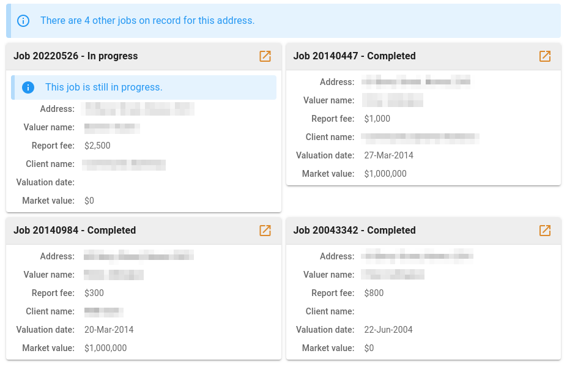Select the $1,000,000 market value on Job 20140984
Screen dimensions: 567x367
click(105, 347)
